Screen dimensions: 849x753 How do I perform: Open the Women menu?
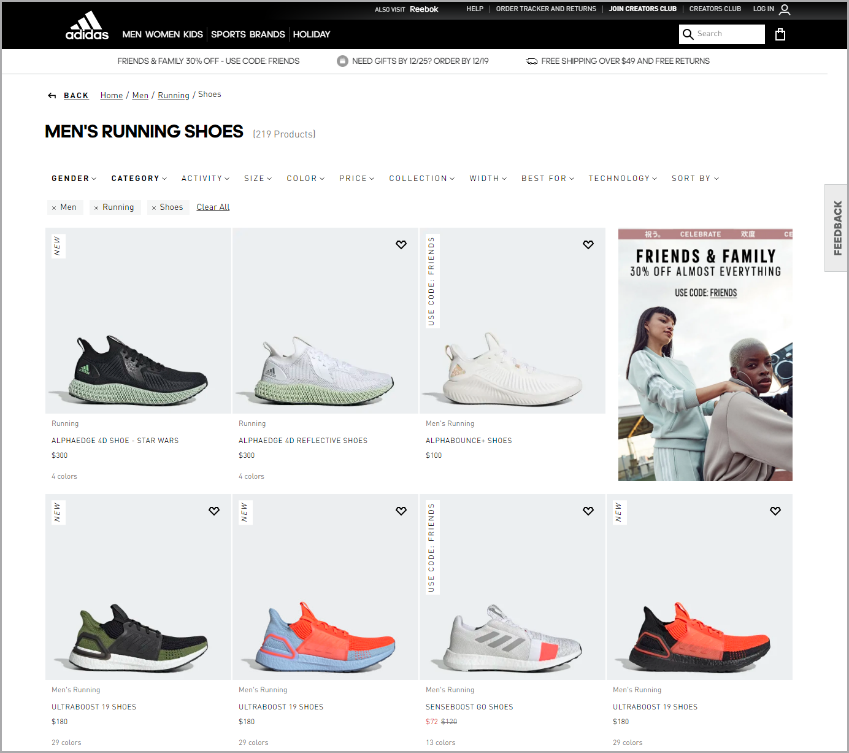pyautogui.click(x=163, y=34)
